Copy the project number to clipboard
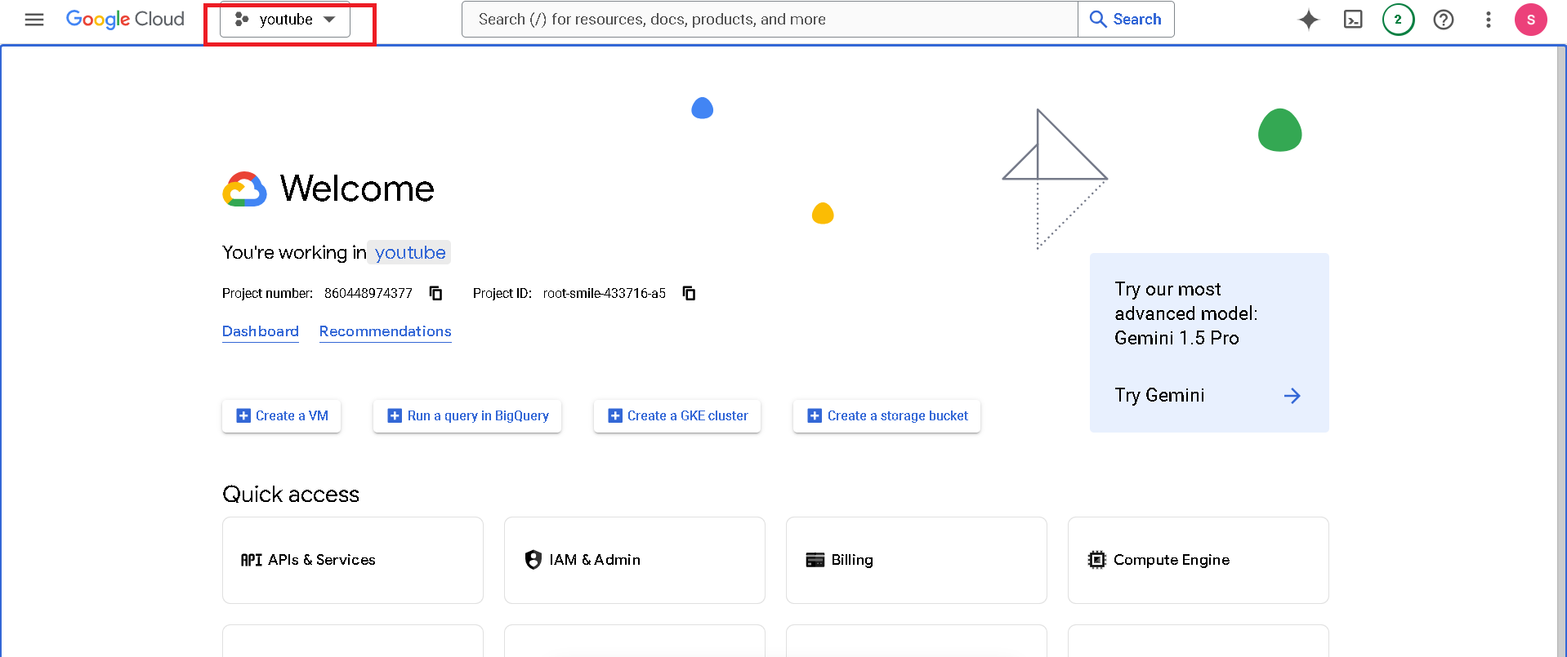Image resolution: width=1567 pixels, height=657 pixels. [x=436, y=293]
